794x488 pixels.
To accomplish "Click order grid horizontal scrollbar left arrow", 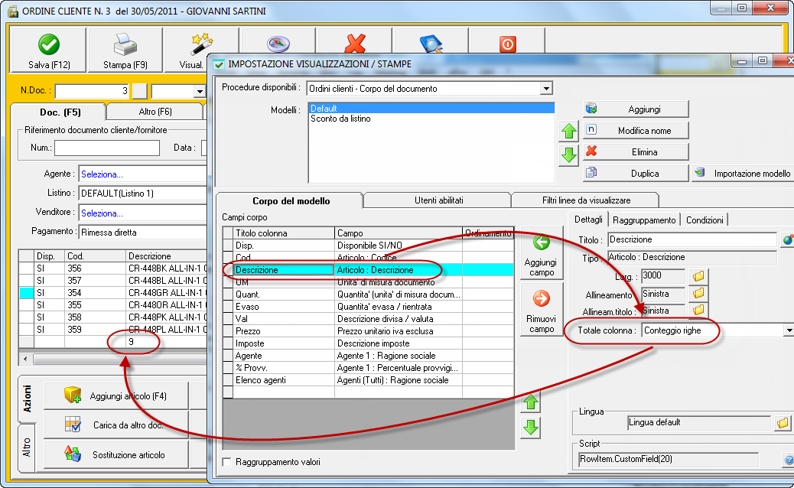I will point(25,359).
